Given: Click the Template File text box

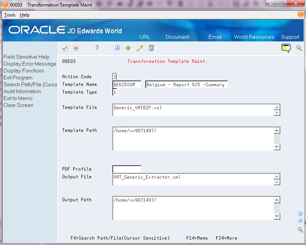Looking at the screenshot, I should pos(193,110).
